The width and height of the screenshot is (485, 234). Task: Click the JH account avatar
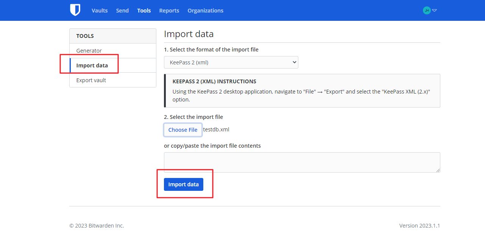click(427, 11)
